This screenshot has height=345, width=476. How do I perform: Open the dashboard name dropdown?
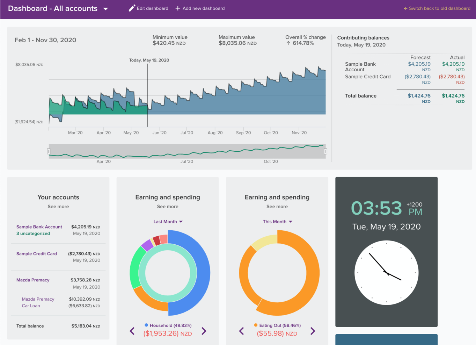click(106, 8)
